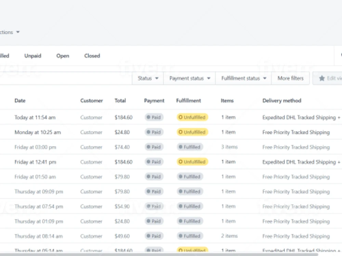This screenshot has width=342, height=256.
Task: Click Paid badge on Monday 10:25 am order
Action: pos(154,132)
